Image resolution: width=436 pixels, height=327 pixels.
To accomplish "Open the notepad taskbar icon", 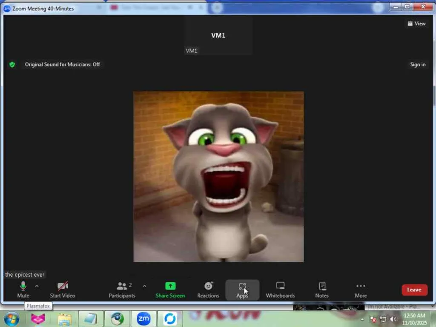I will click(x=91, y=318).
